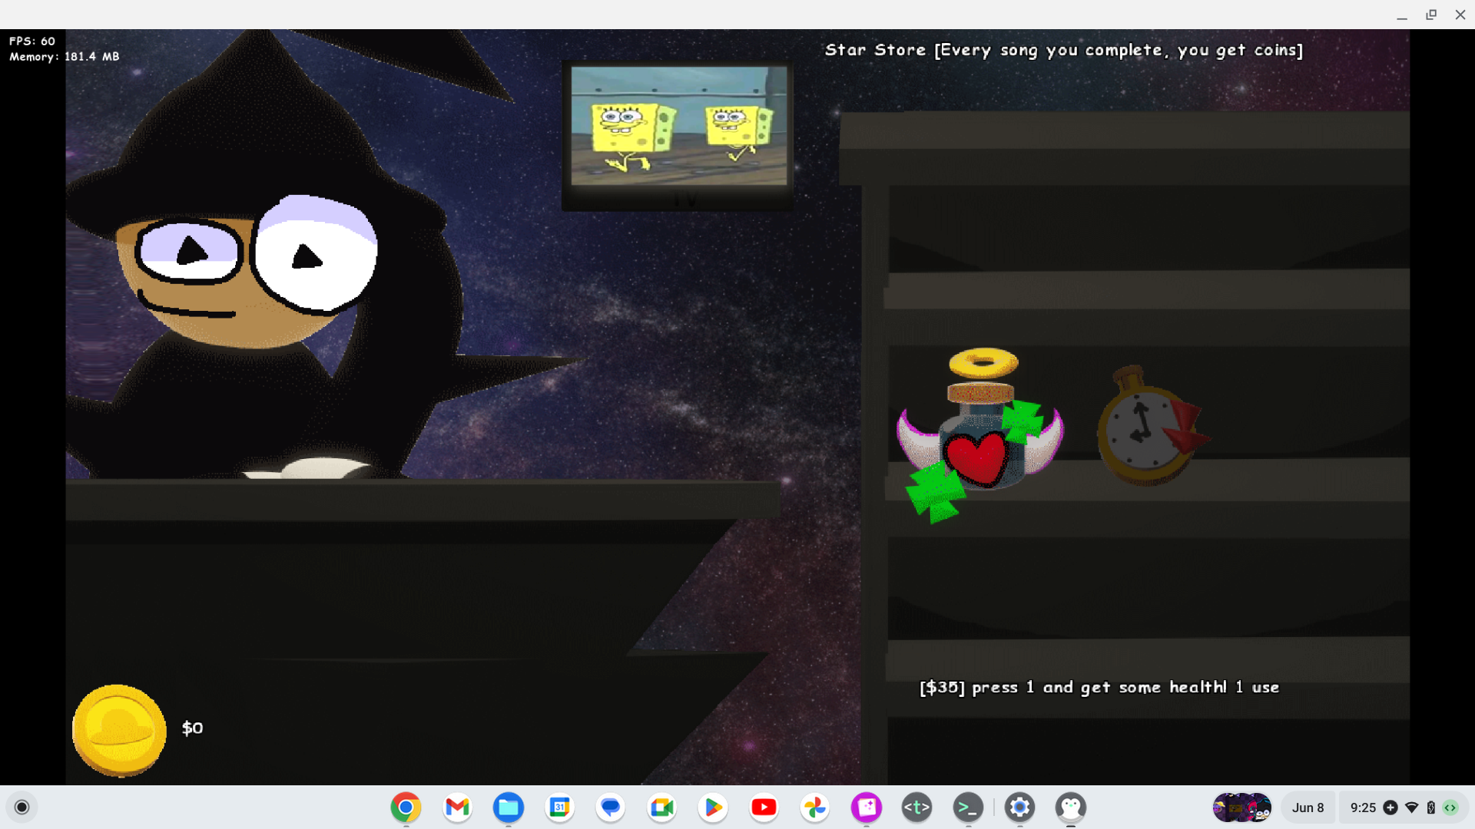This screenshot has height=829, width=1475.
Task: Click the restore window button in the titlebar
Action: [1431, 15]
